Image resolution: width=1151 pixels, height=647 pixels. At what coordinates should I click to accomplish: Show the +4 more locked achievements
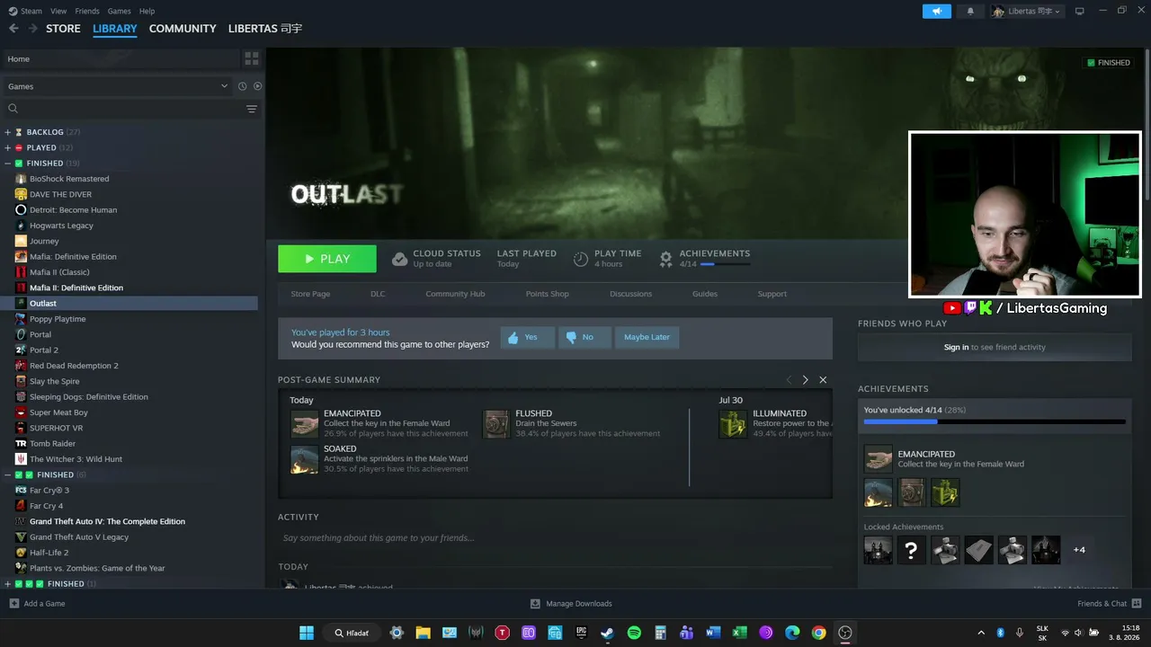click(x=1079, y=550)
